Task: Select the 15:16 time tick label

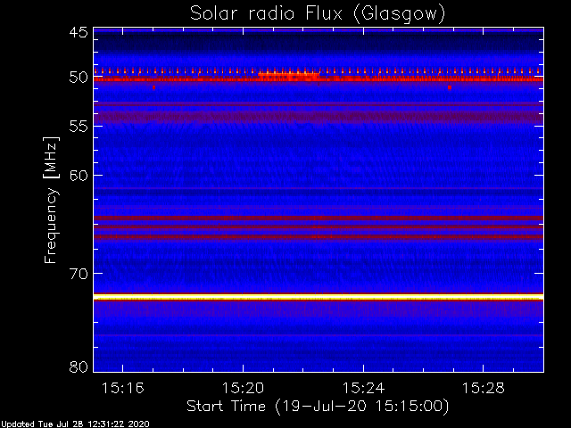Action: (123, 389)
